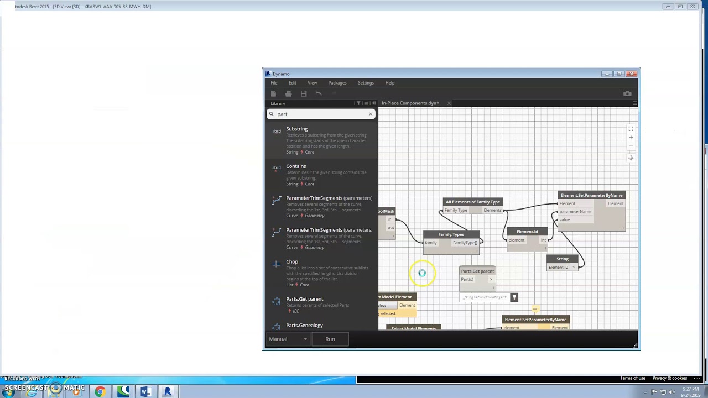Click the canvas zoom in plus icon
Screen dimensions: 708x398
click(x=631, y=138)
